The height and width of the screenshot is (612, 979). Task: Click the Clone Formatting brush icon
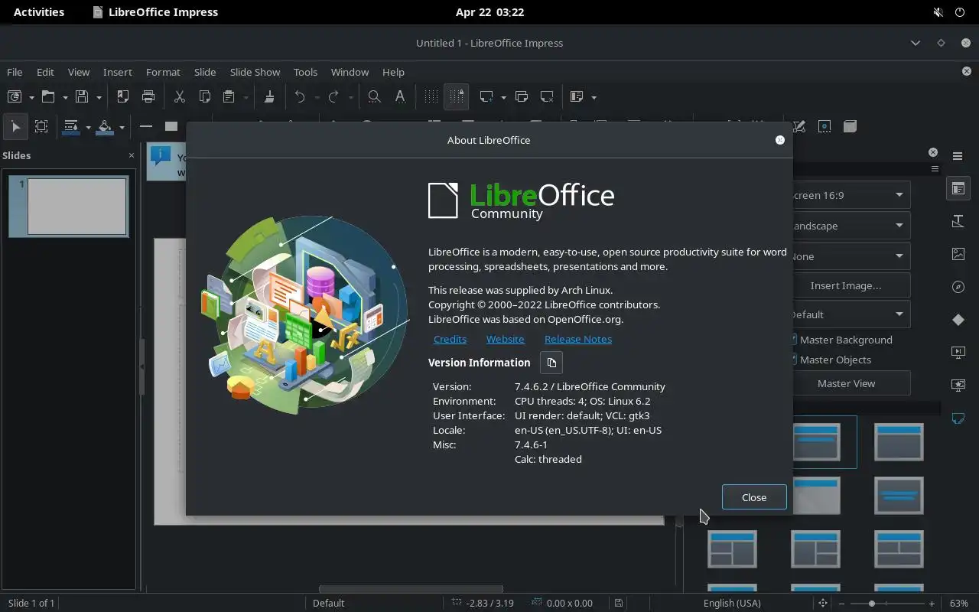[x=269, y=96]
